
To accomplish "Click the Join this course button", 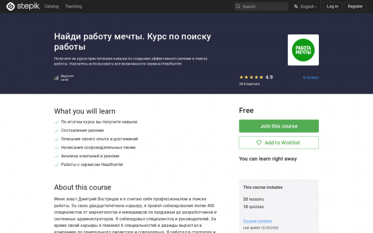I will pyautogui.click(x=279, y=126).
